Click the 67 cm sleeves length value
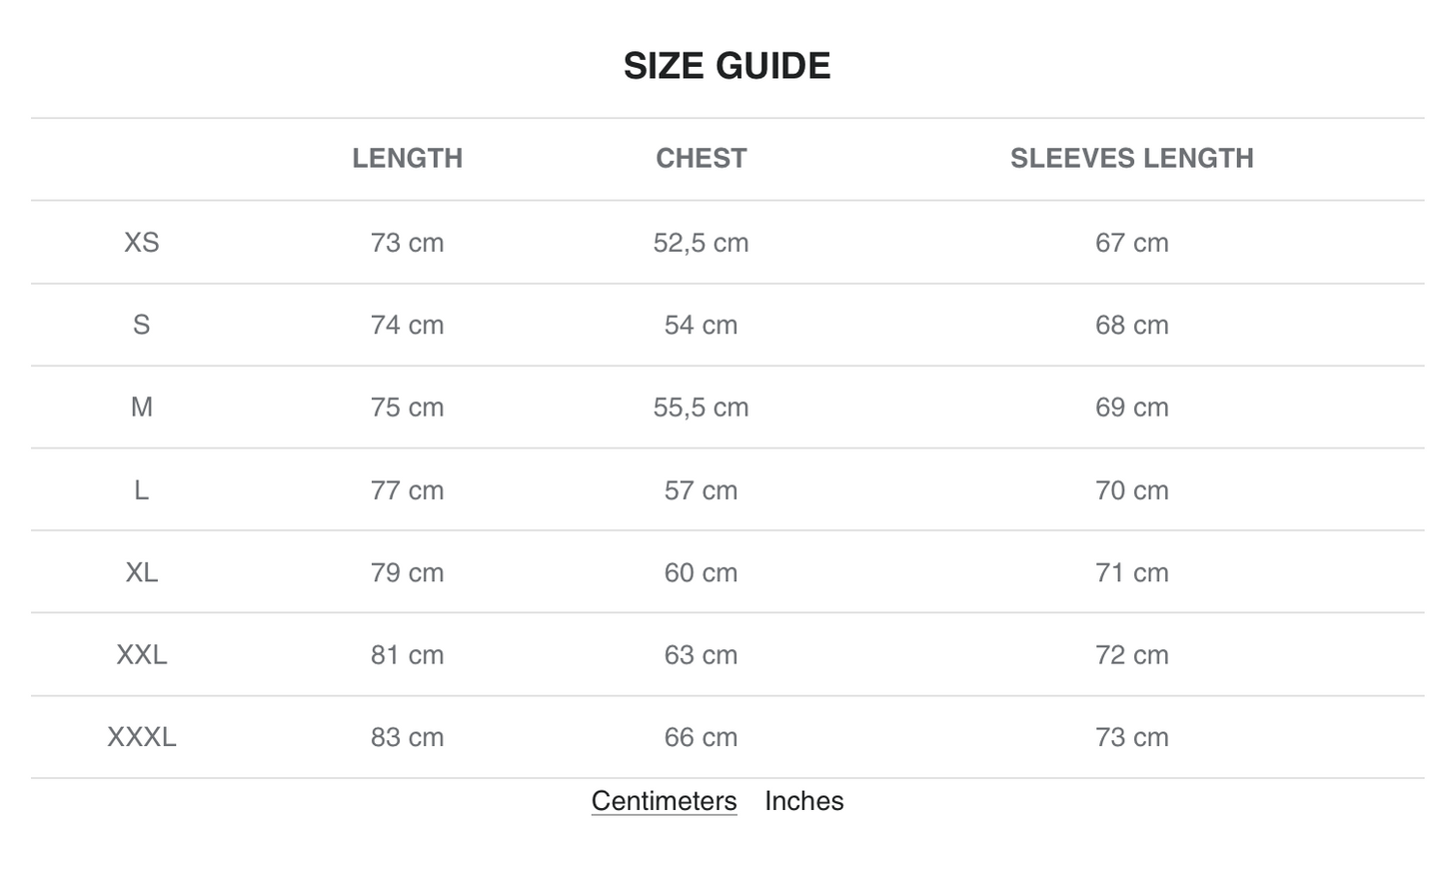 coord(1131,243)
